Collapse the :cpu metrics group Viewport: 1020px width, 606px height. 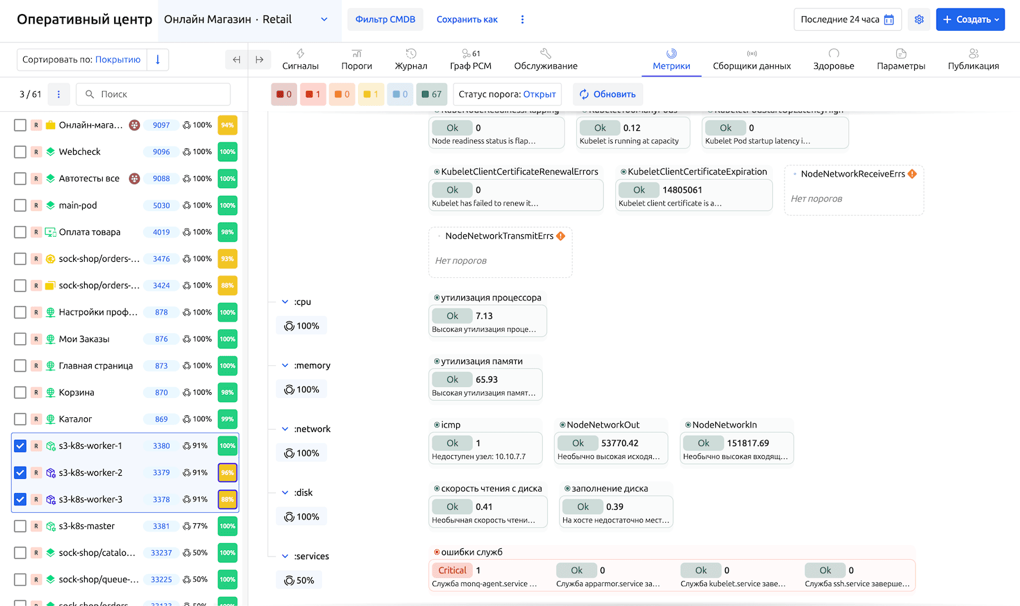pos(285,302)
